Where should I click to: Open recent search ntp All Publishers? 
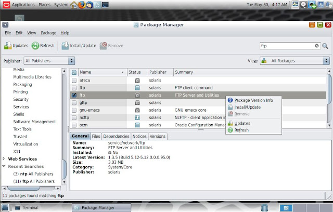tap(33, 174)
